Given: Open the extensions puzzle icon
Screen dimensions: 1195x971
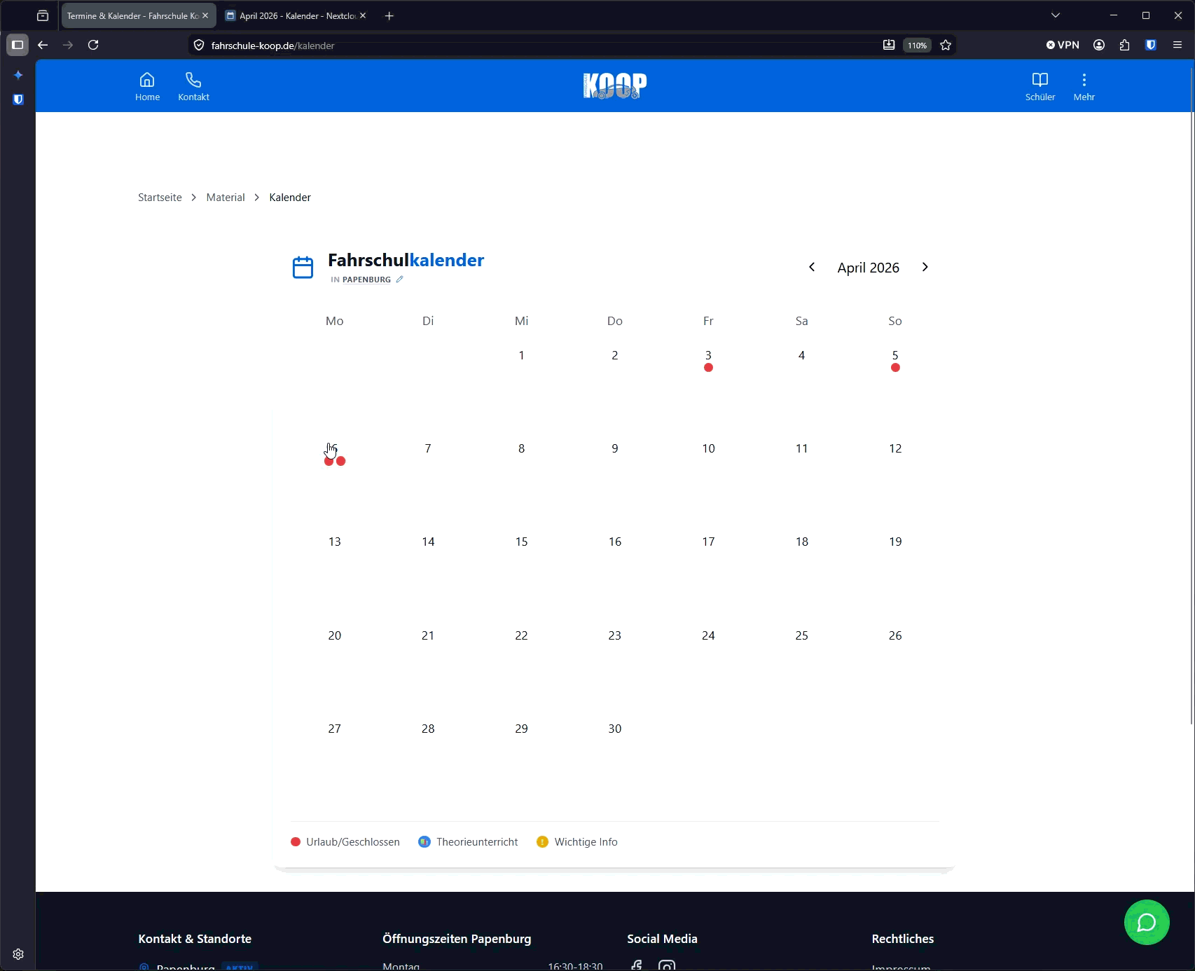Looking at the screenshot, I should click(x=1124, y=45).
